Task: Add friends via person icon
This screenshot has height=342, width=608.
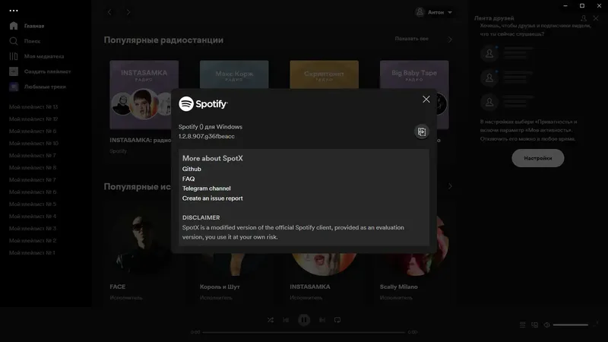Action: [583, 18]
